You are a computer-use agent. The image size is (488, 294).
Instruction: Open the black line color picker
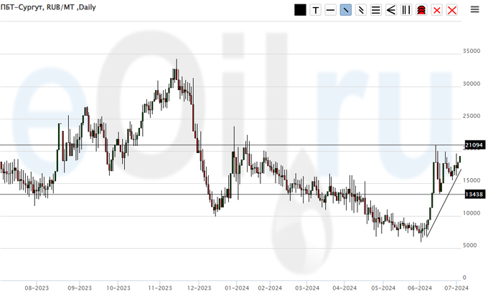pos(300,10)
